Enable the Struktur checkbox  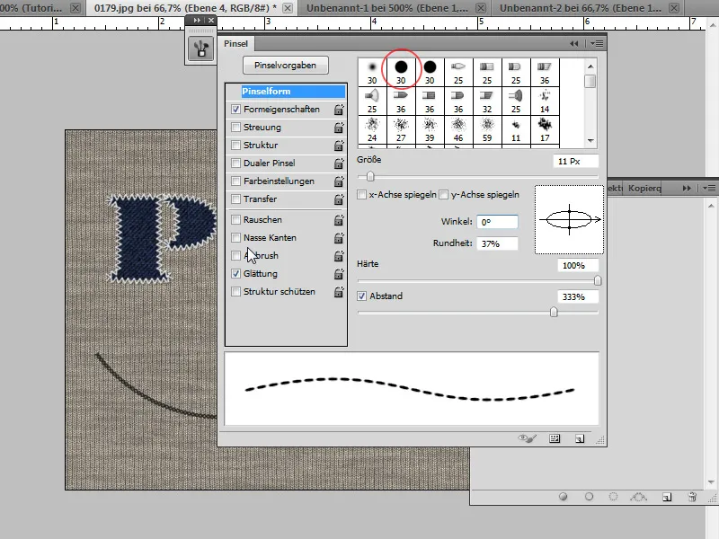235,145
